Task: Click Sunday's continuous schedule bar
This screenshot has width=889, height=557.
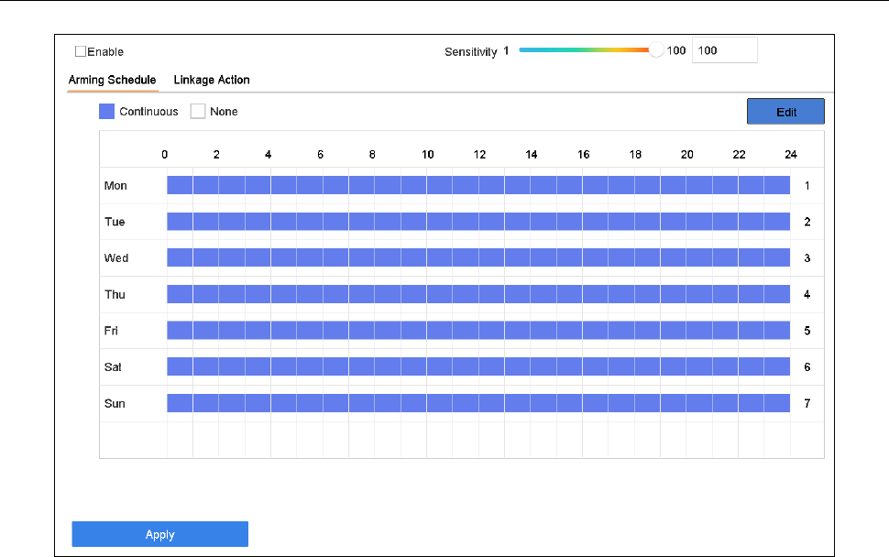Action: (477, 403)
